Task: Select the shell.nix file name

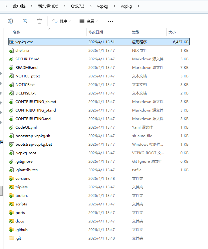Action: pos(22,51)
